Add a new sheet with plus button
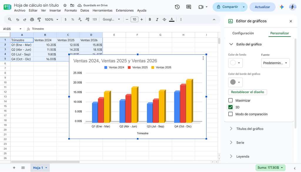This screenshot has height=172, width=301. (x=14, y=168)
